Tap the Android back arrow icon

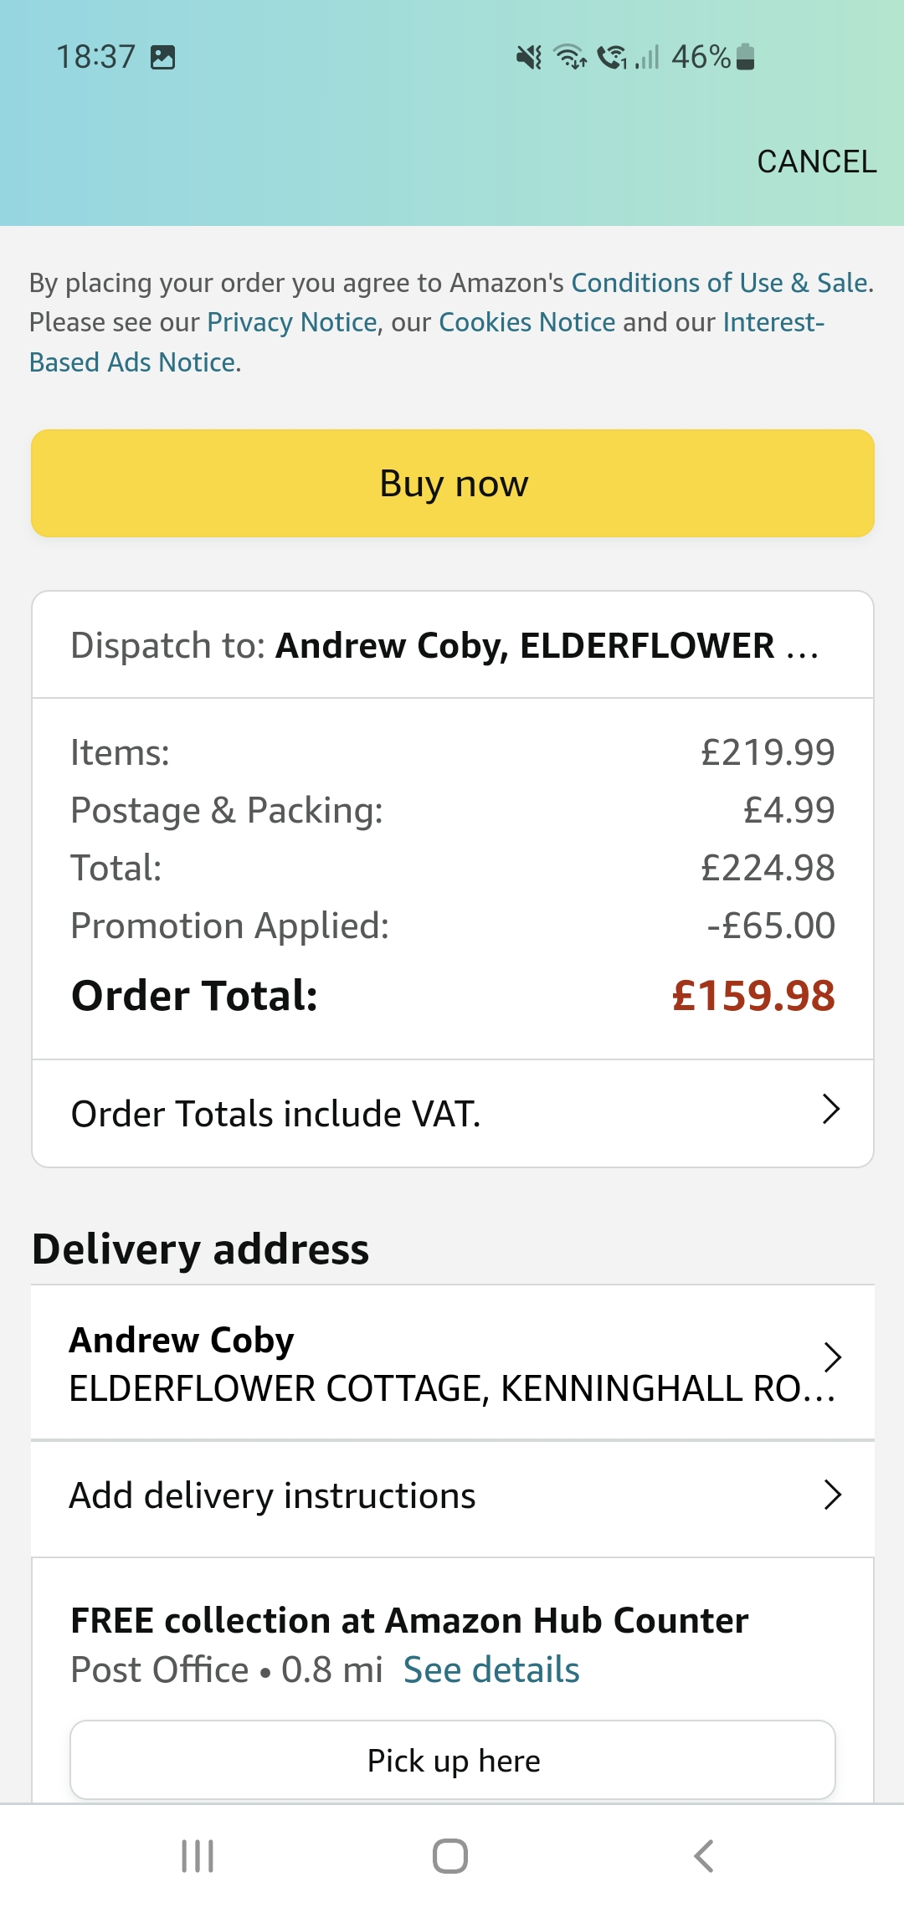(704, 1855)
